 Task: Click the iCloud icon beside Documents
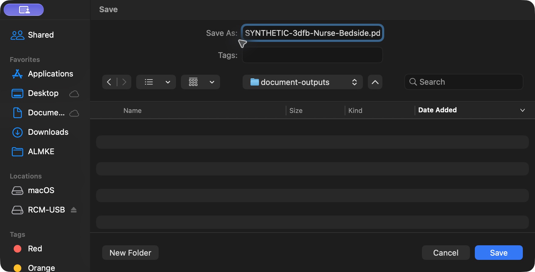tap(74, 113)
